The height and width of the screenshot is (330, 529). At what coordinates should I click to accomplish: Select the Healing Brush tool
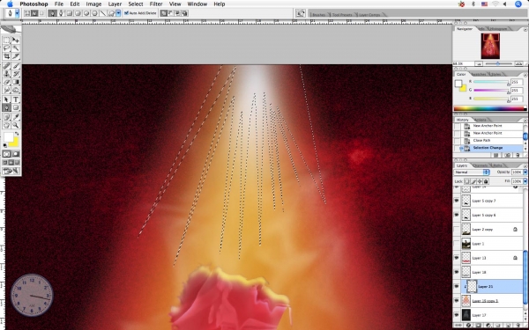pyautogui.click(x=6, y=66)
